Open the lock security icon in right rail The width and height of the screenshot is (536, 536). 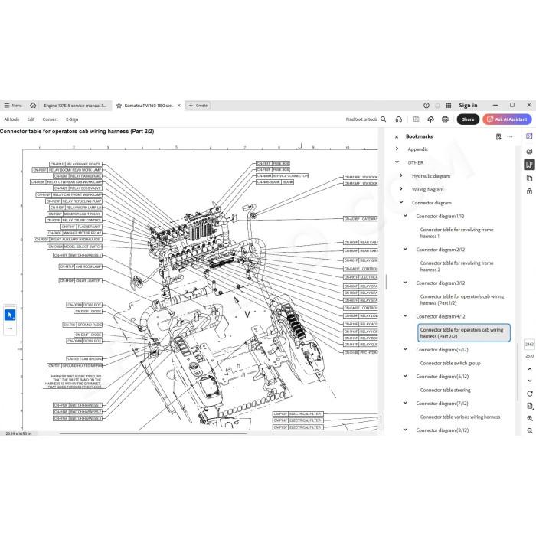pos(529,191)
